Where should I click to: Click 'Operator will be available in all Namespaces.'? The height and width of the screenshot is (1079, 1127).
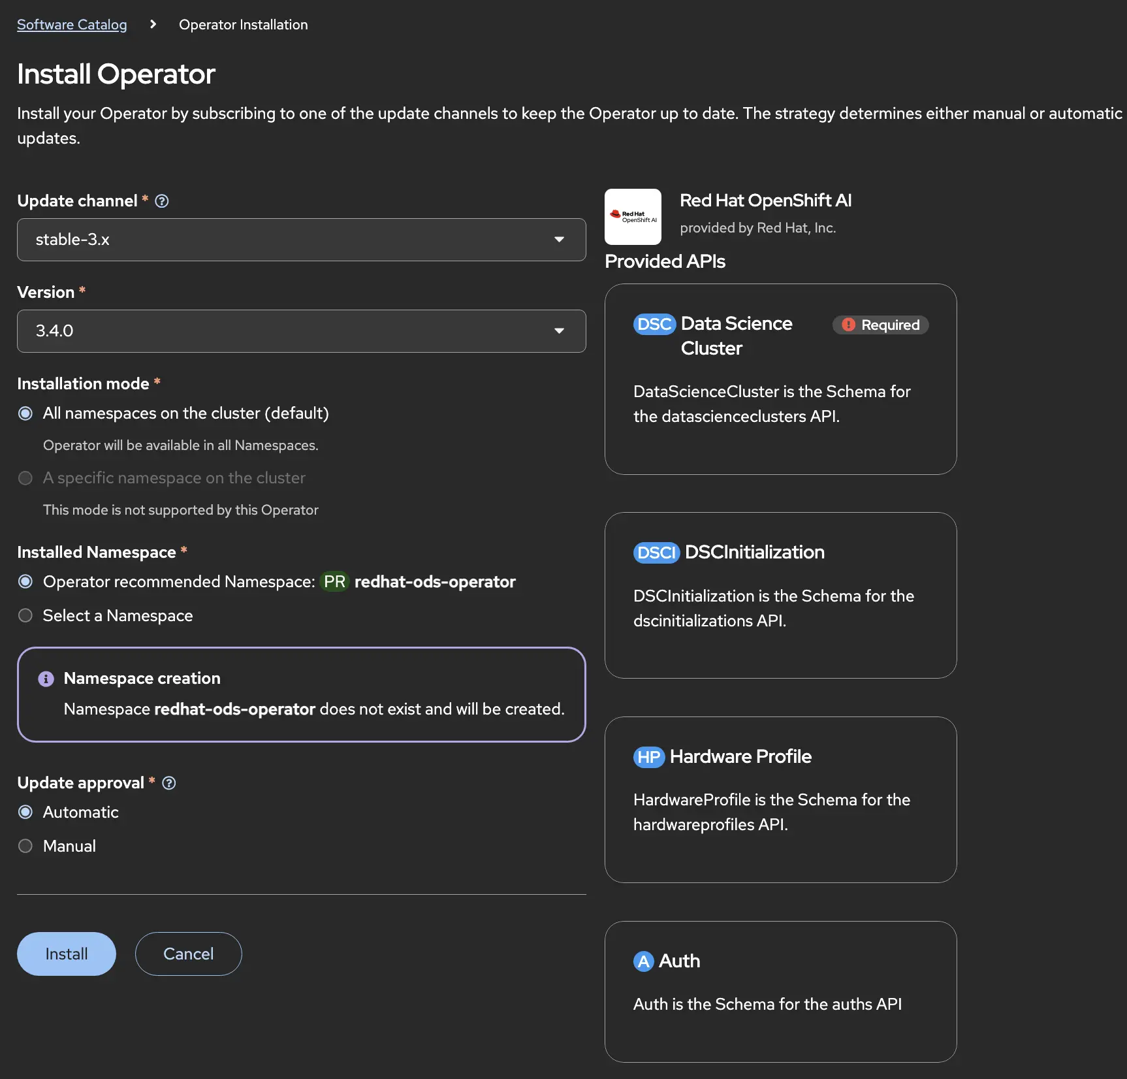click(x=181, y=445)
